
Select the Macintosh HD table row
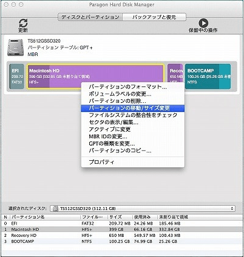(x=122, y=230)
